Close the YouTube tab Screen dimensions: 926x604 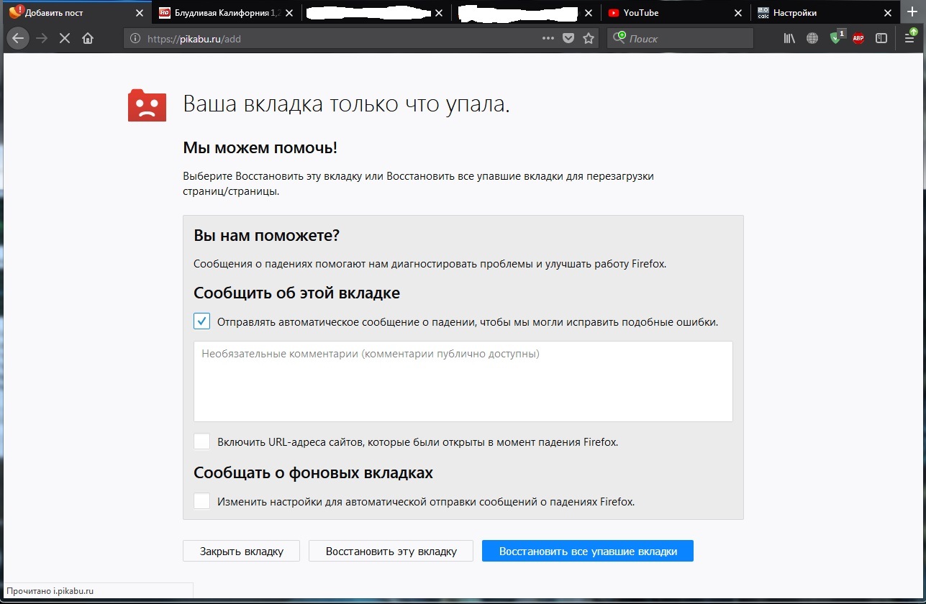pos(738,13)
